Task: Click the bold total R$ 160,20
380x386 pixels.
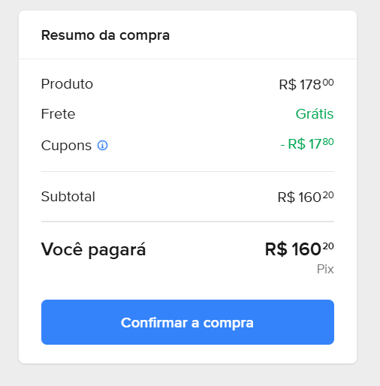Action: (300, 249)
